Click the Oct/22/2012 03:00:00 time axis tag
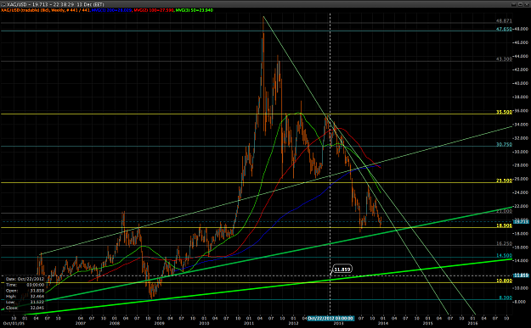 point(330,318)
